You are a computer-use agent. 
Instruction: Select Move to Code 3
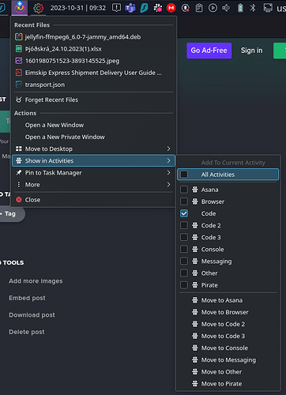tap(228, 336)
